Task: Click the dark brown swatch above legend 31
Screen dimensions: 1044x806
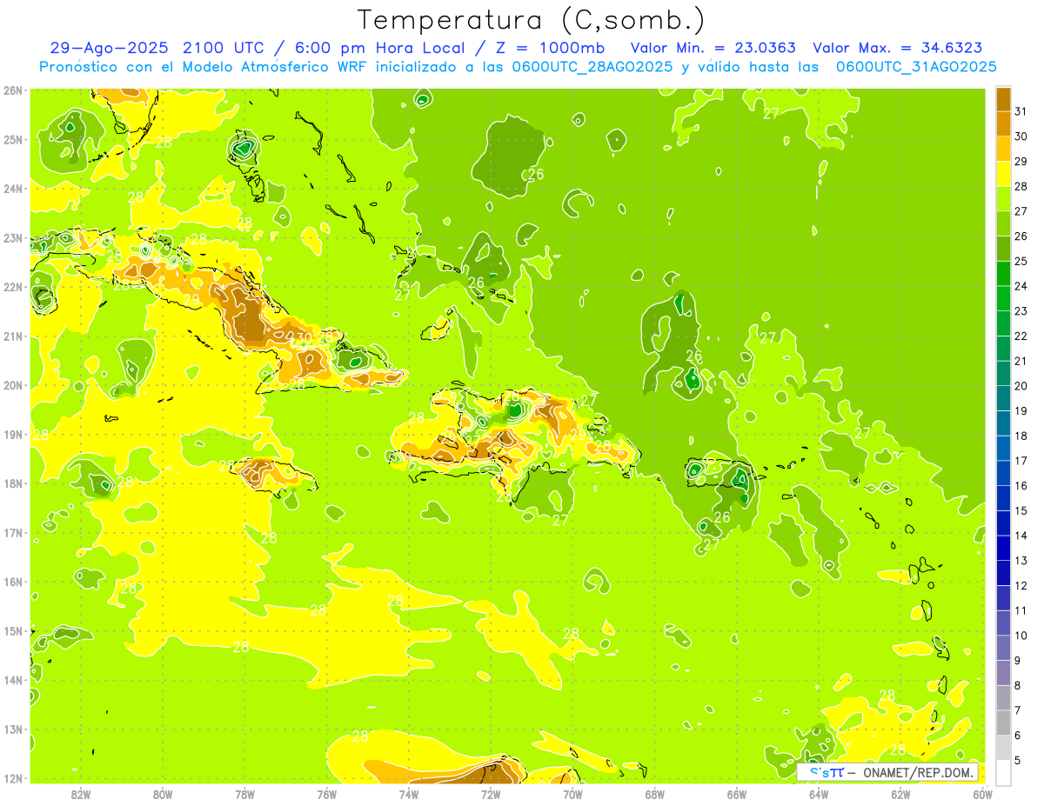Action: (x=1003, y=99)
